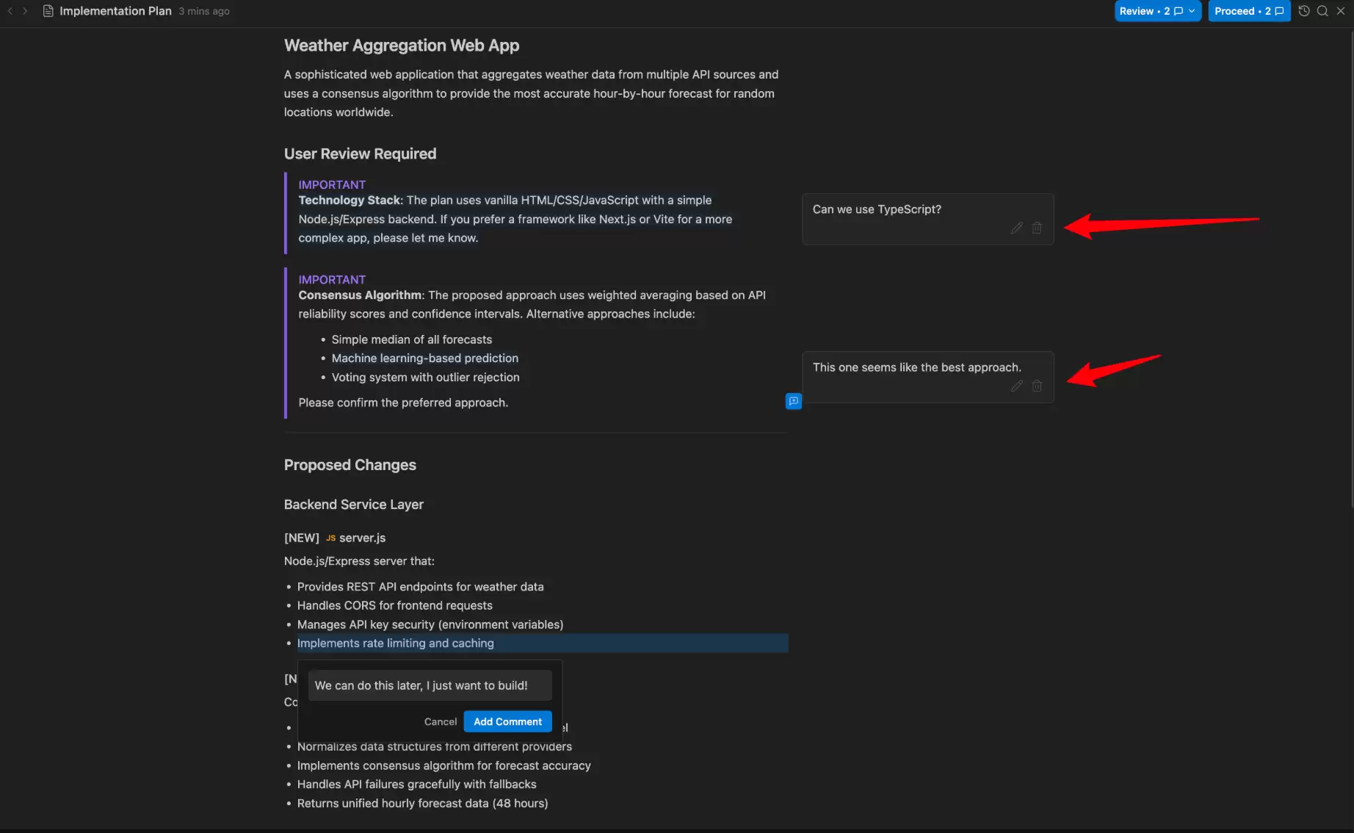The width and height of the screenshot is (1354, 833).
Task: Click 'Handles CORS for frontend requests' bullet
Action: pyautogui.click(x=394, y=605)
